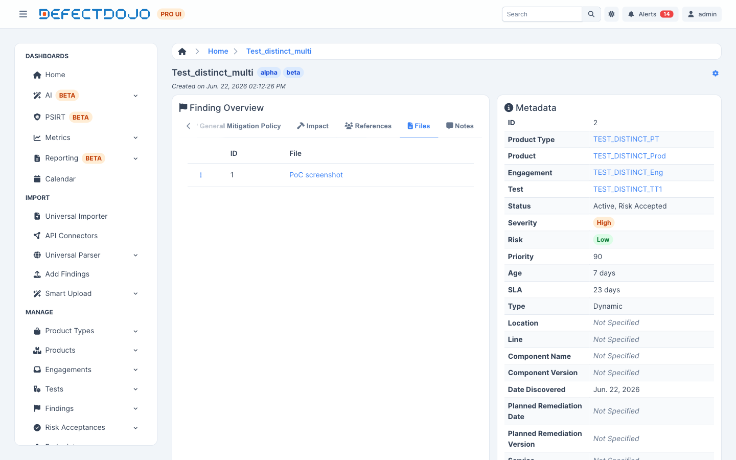Toggle the theme brightness icon

611,14
